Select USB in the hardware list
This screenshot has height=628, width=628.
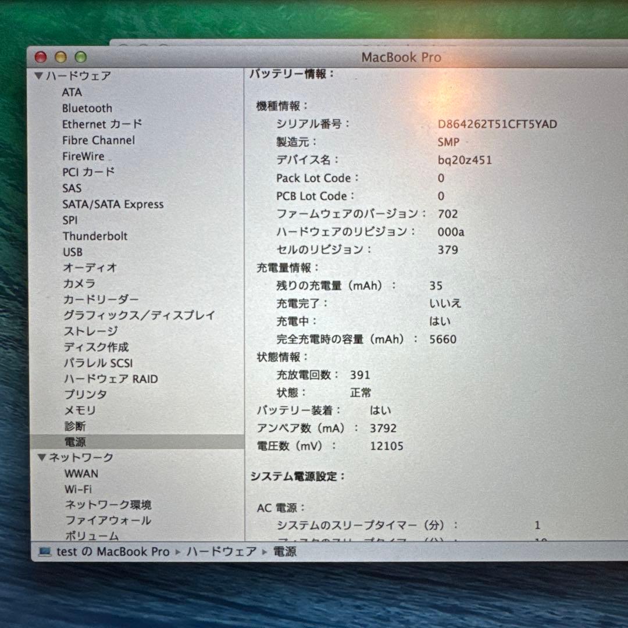click(x=73, y=252)
